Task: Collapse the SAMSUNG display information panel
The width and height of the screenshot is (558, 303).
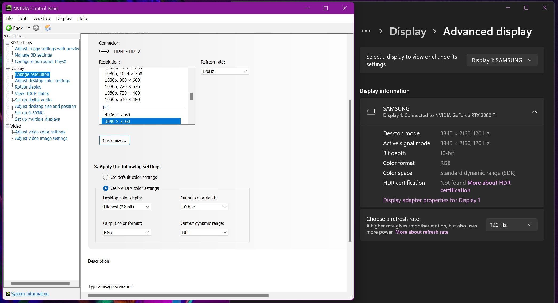Action: [535, 112]
